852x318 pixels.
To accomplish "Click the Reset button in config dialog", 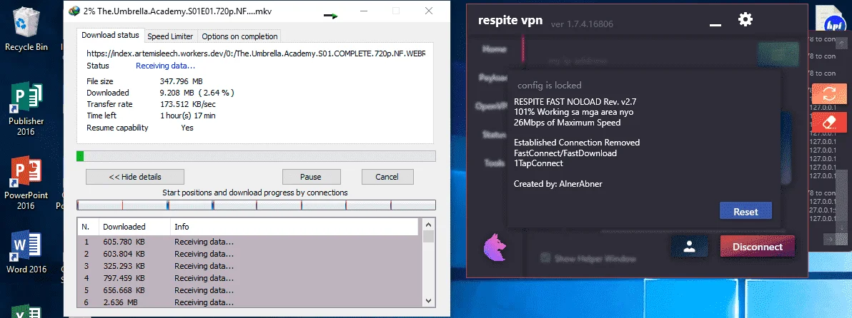I will coord(745,212).
